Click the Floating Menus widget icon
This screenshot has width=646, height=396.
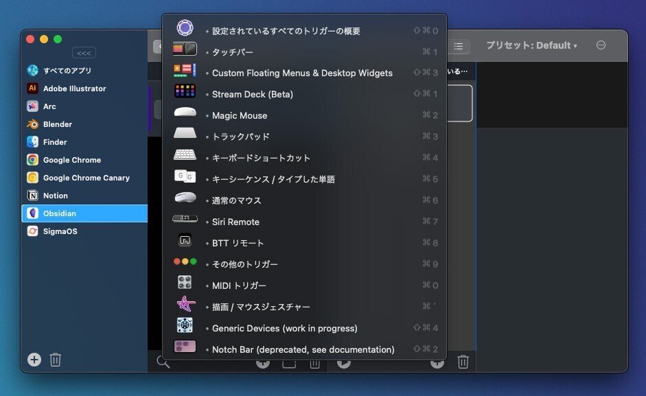tap(185, 70)
